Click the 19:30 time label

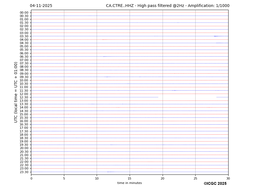coord(24,145)
